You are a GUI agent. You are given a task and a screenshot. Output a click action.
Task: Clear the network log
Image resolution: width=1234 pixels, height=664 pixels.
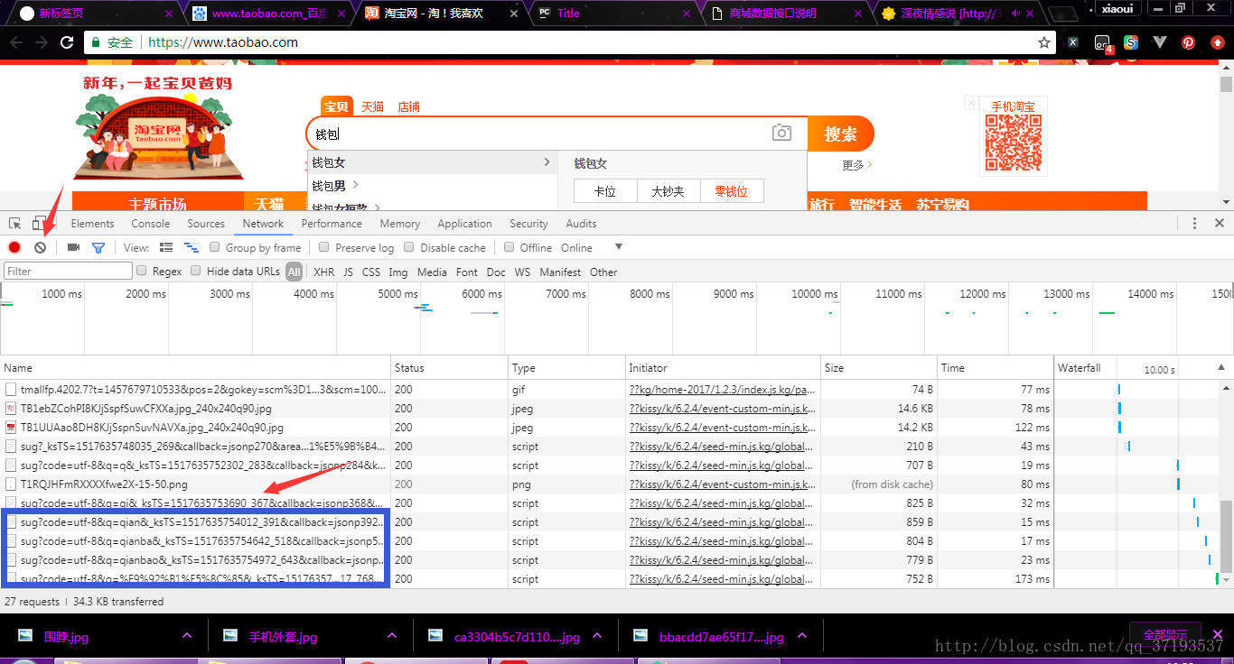pyautogui.click(x=40, y=247)
